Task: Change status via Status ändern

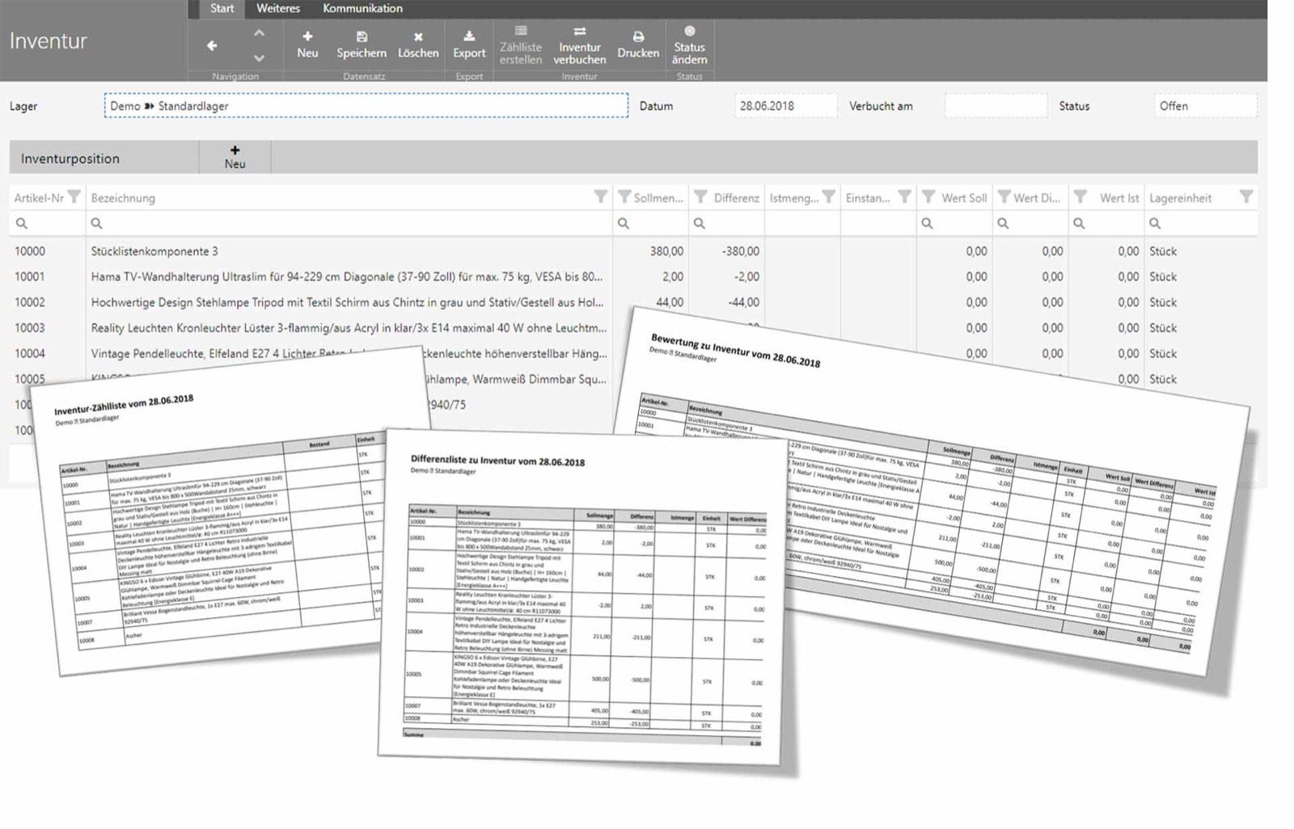Action: point(689,45)
